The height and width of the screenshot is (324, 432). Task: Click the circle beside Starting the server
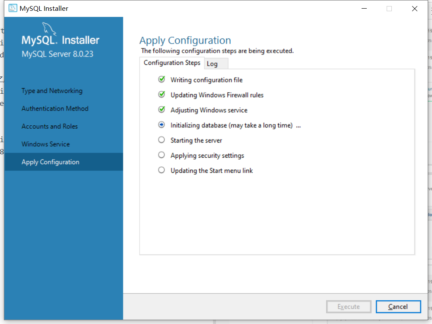point(162,140)
